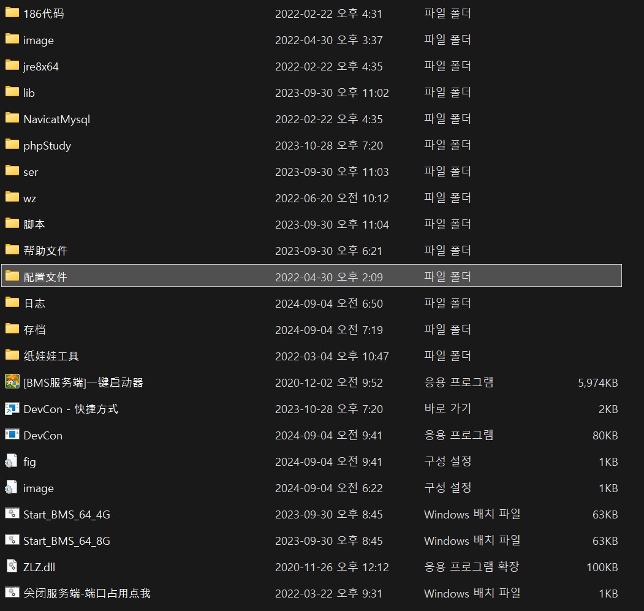Select the 关闭服务端-端口占用点我 batch file icon

12,593
